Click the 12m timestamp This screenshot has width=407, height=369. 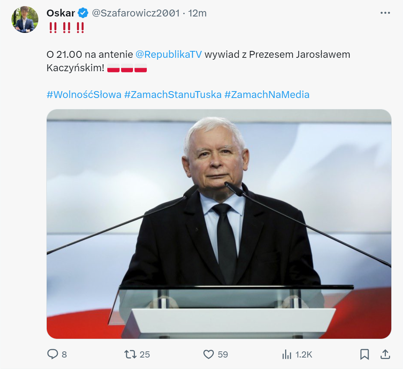tap(198, 13)
